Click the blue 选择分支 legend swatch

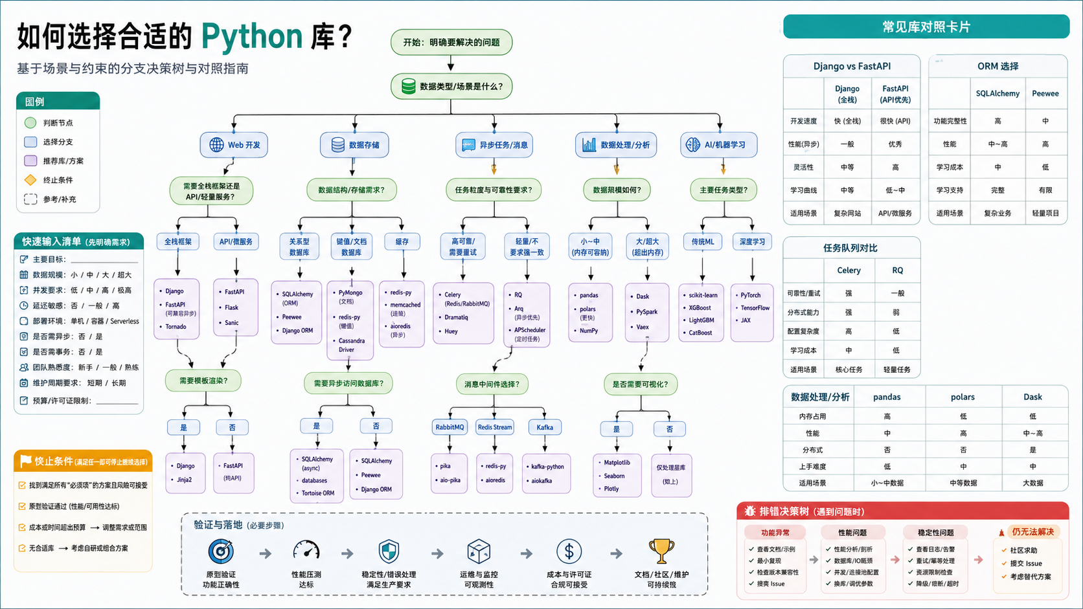[x=30, y=142]
